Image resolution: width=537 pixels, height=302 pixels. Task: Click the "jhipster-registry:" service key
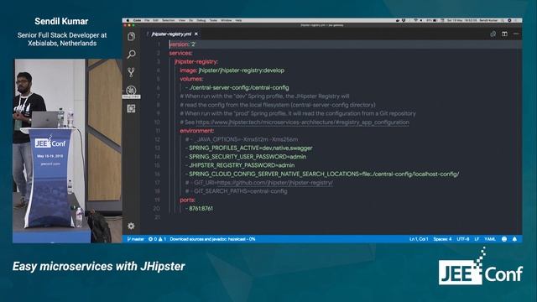(196, 61)
